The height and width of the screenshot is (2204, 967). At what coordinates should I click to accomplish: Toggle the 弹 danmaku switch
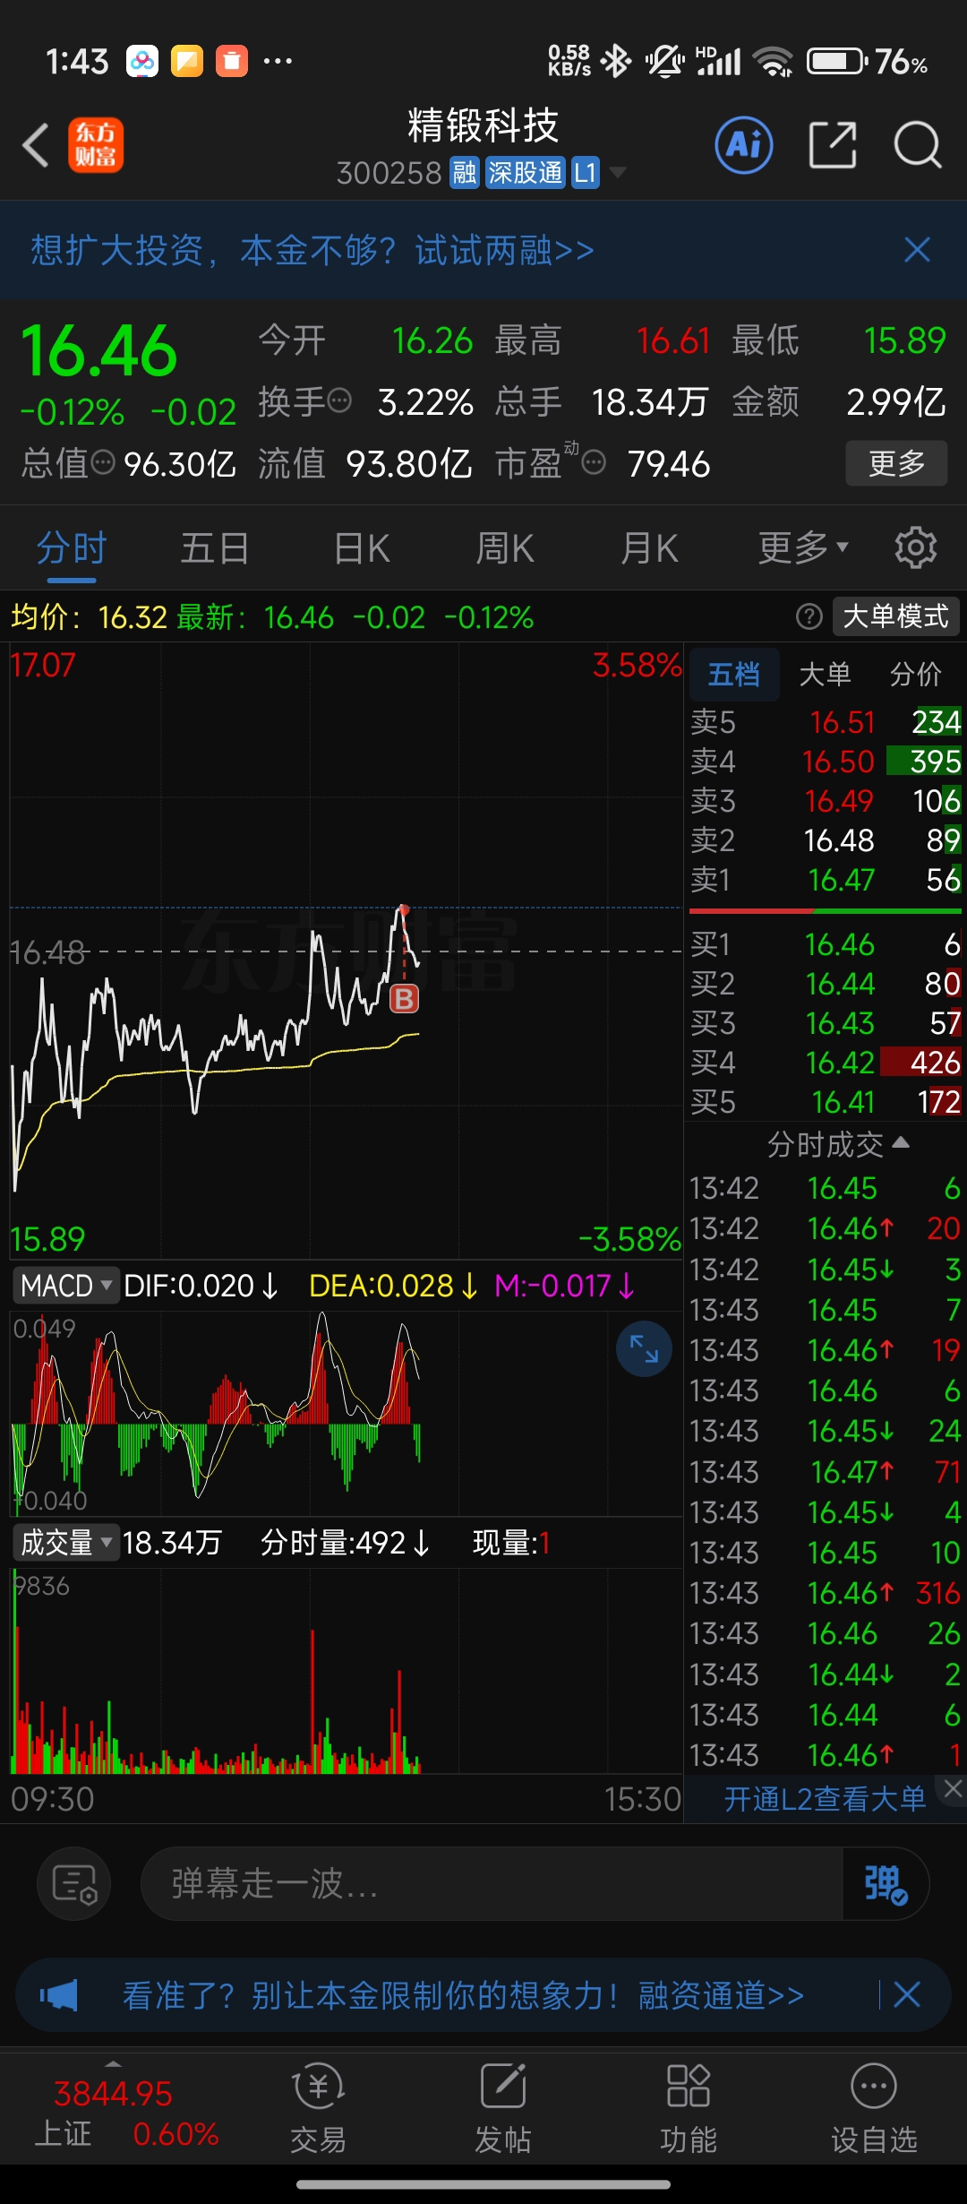(886, 1884)
